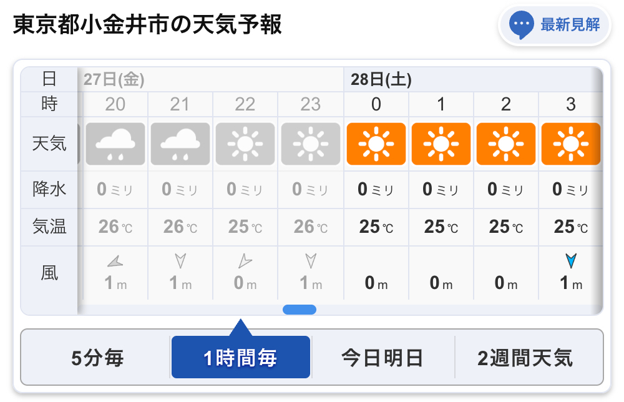Click the rain cloud icon at 20時
This screenshot has height=402, width=624.
coord(115,144)
